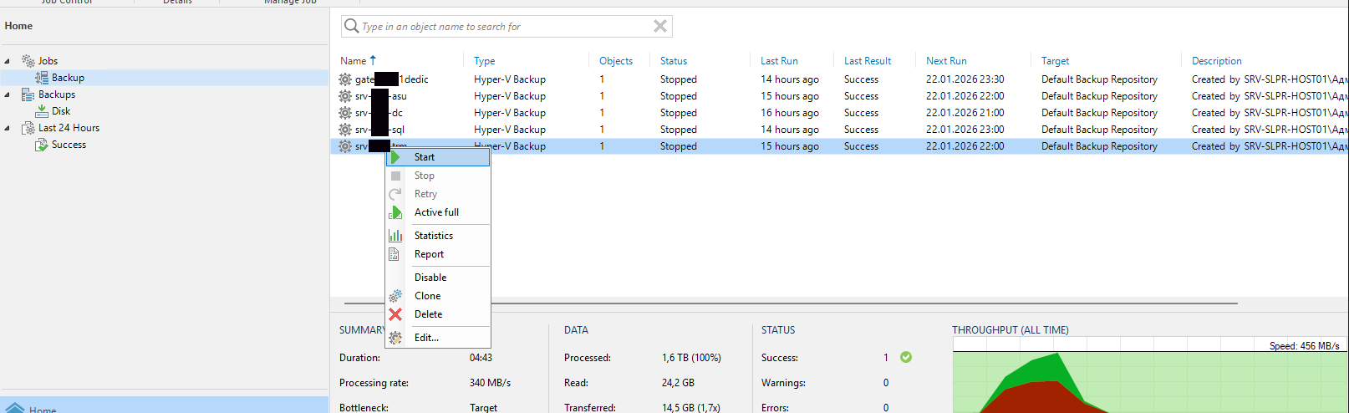Click the green Success check mark in Status

(x=906, y=357)
